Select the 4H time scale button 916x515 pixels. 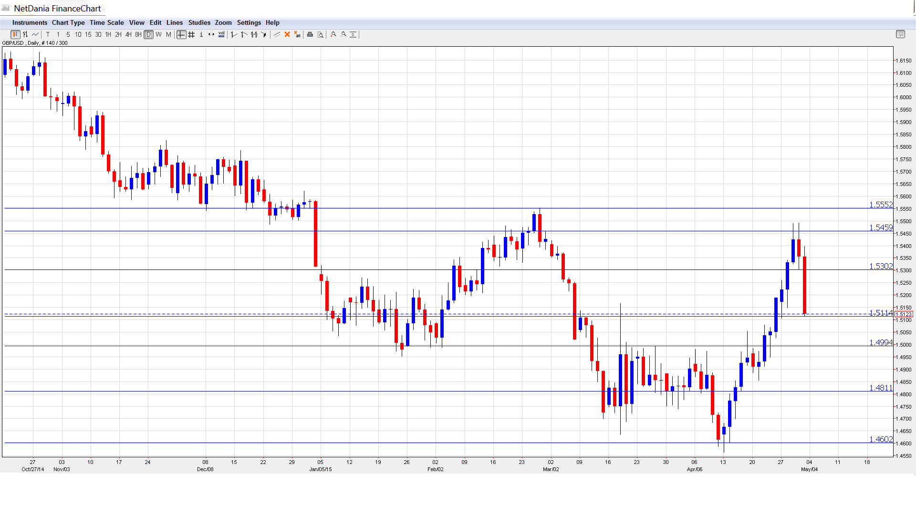[x=128, y=34]
